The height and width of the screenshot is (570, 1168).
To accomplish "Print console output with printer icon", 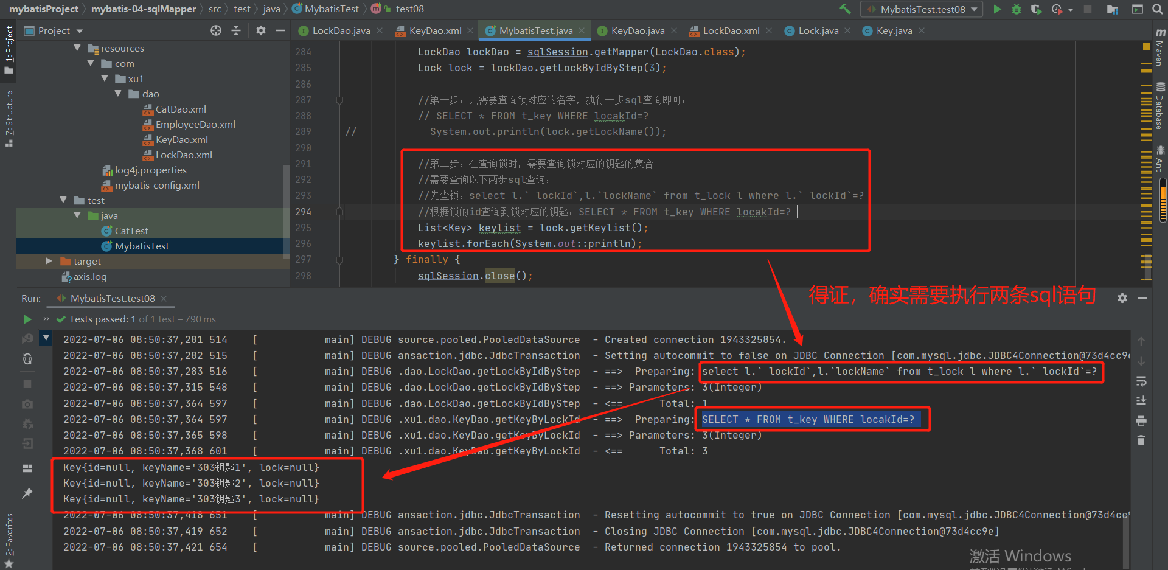I will [x=1141, y=420].
